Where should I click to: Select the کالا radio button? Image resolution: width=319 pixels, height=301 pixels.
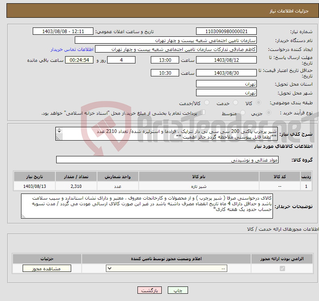pyautogui.click(x=258, y=103)
